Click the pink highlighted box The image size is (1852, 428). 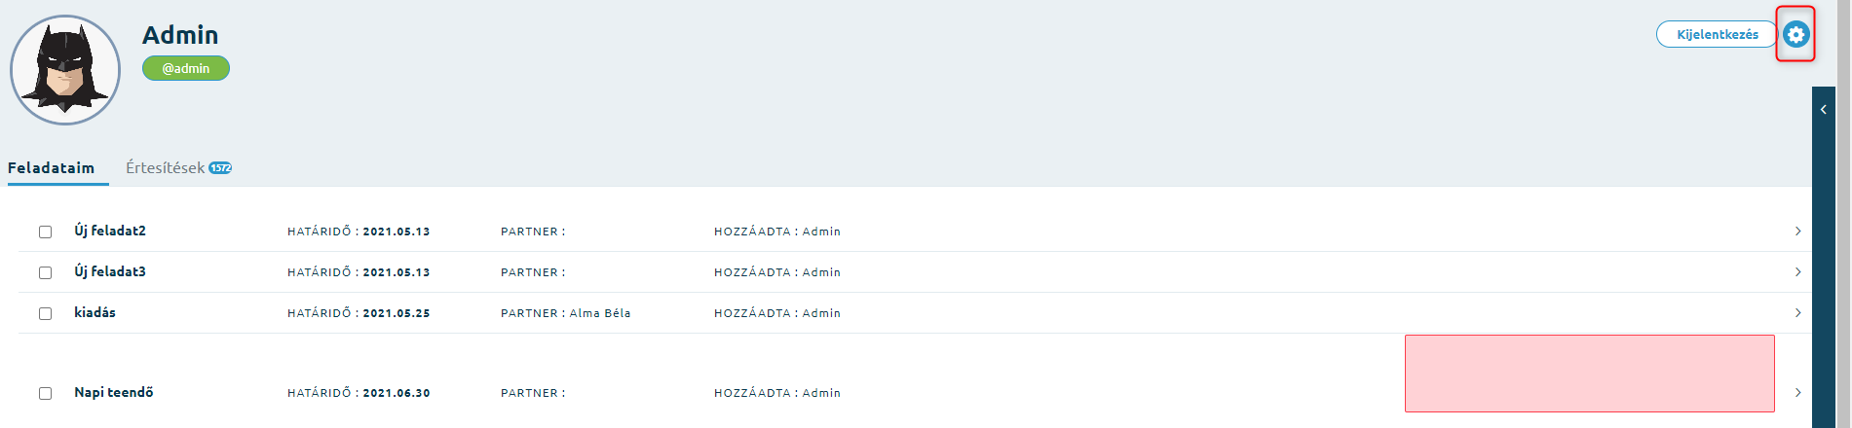point(1589,374)
